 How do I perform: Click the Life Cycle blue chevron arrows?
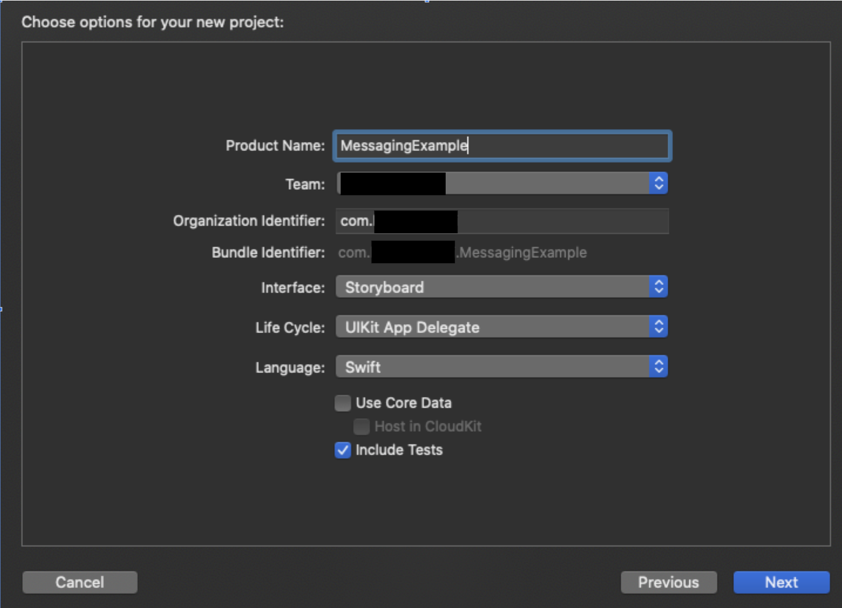coord(659,327)
